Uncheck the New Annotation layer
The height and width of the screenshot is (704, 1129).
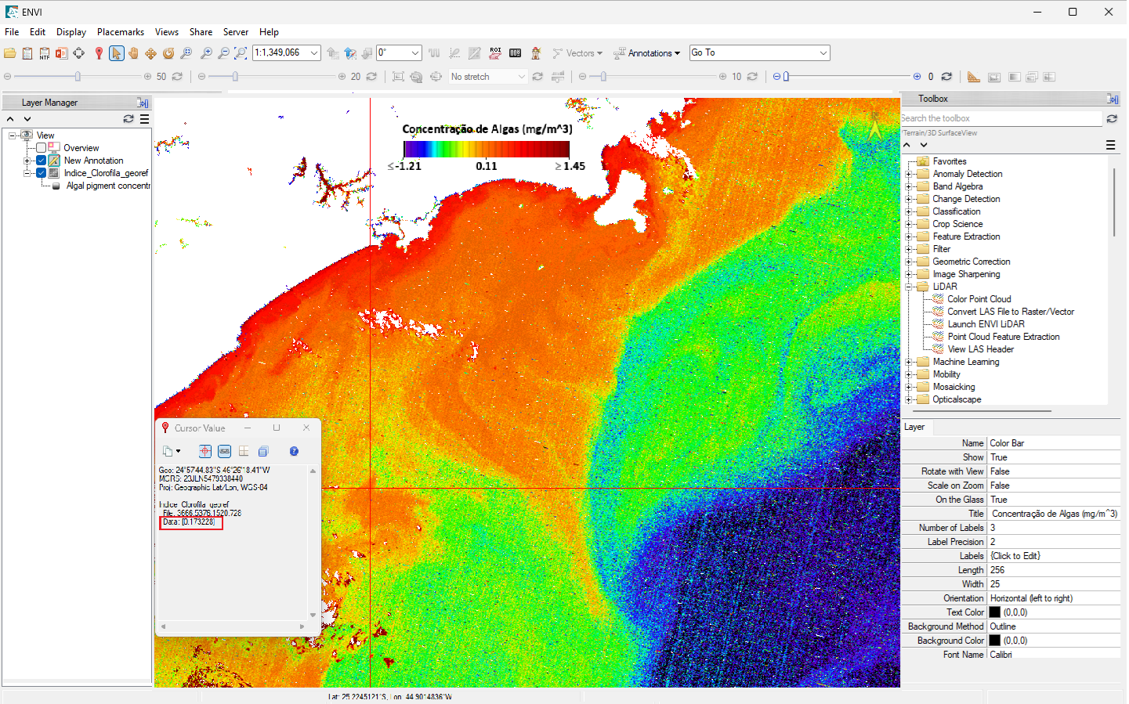(42, 161)
